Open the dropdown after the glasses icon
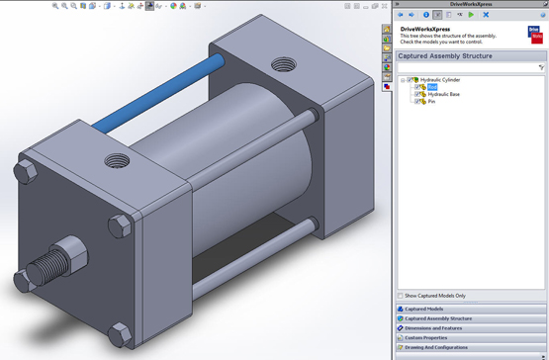This screenshot has height=360, width=549. click(166, 6)
